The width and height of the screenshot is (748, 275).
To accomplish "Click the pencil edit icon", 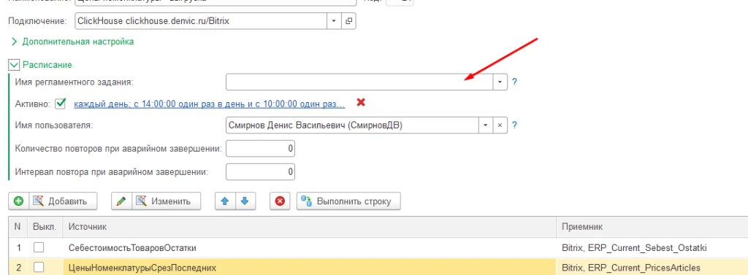I will [122, 201].
